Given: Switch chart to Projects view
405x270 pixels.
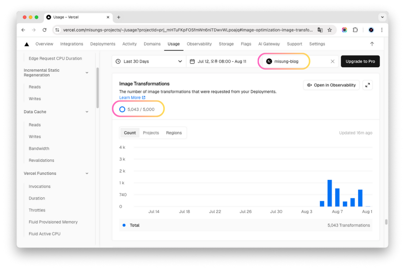Looking at the screenshot, I should 151,133.
